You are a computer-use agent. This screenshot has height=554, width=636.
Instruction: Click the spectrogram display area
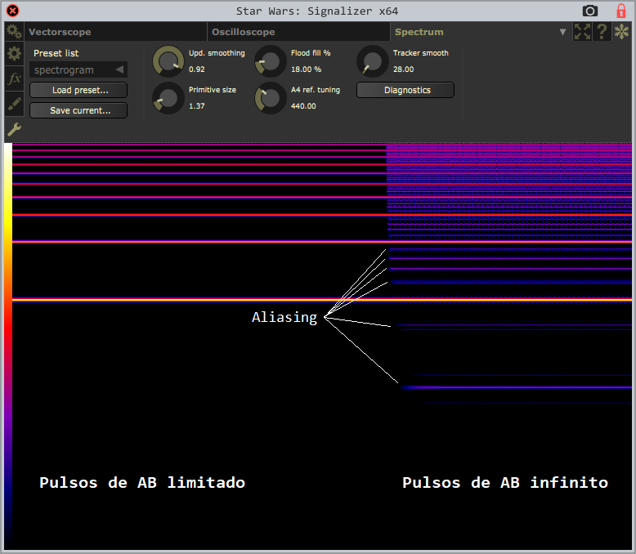[x=322, y=346]
